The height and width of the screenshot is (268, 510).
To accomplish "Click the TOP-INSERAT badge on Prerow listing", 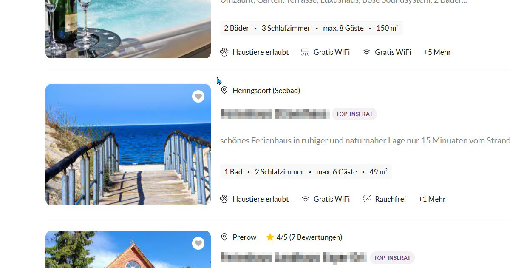I will pos(392,258).
